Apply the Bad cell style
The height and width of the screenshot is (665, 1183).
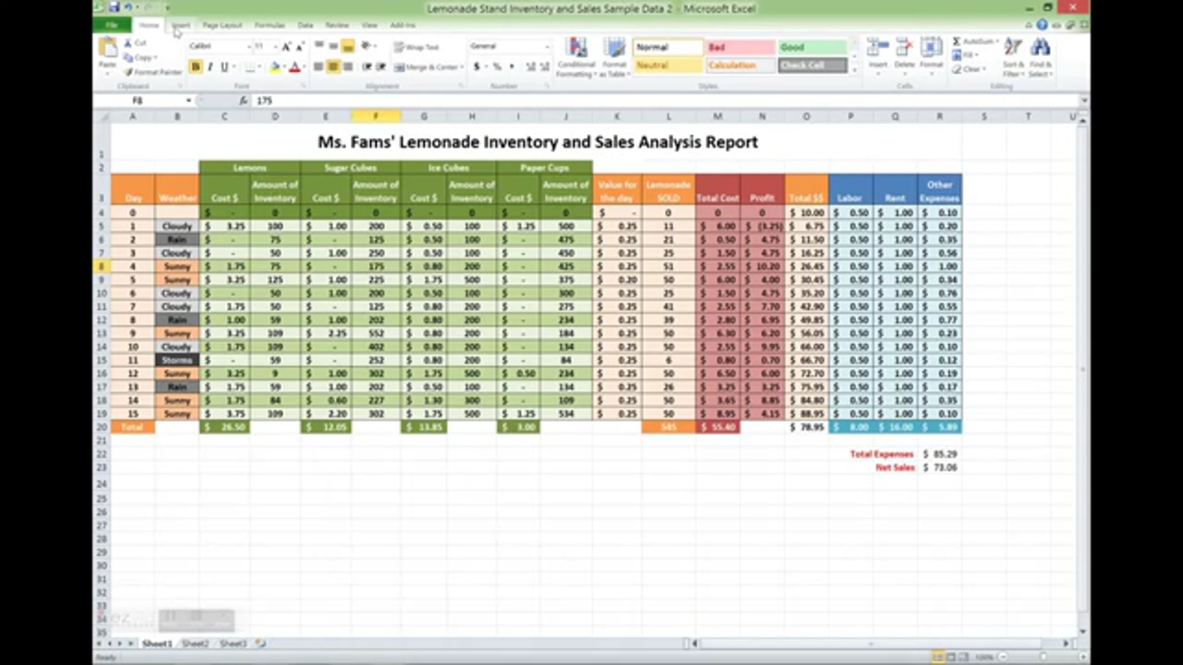740,47
